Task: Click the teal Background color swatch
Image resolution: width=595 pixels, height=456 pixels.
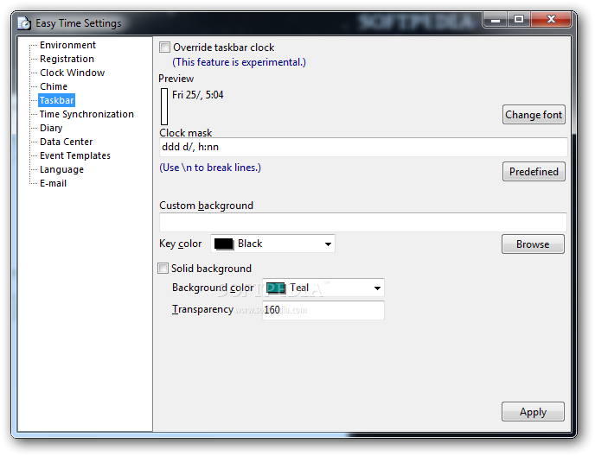Action: (x=276, y=288)
